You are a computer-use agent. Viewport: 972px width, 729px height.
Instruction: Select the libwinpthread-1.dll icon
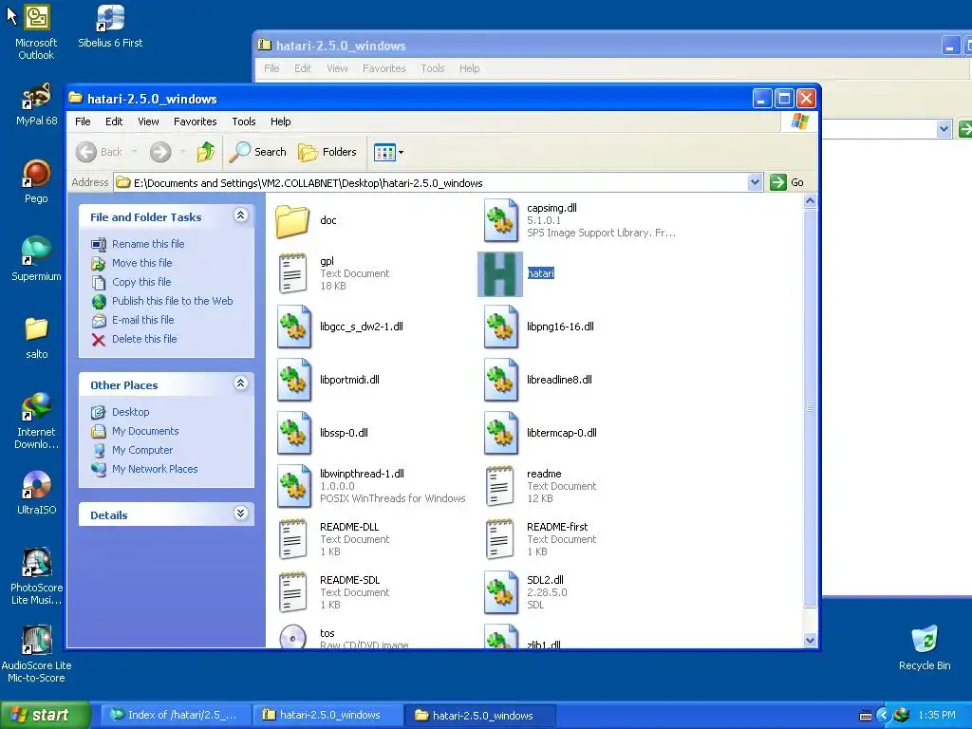294,487
